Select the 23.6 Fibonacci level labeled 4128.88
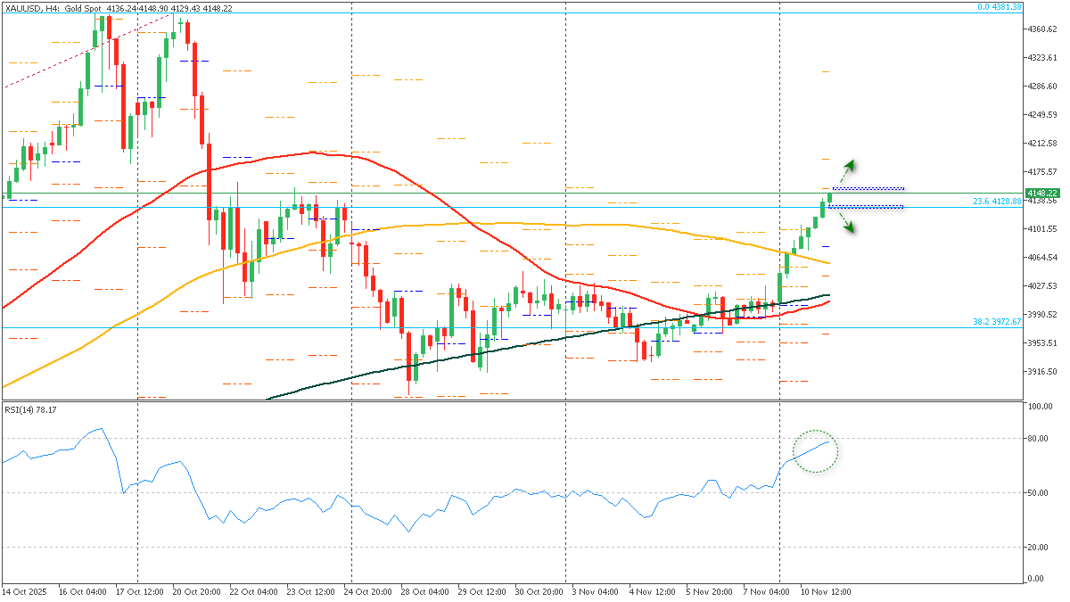The width and height of the screenshot is (1070, 602). [996, 201]
